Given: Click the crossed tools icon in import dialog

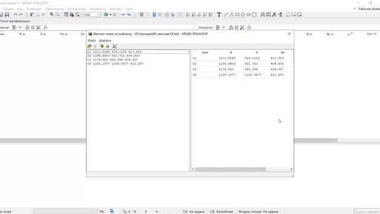Looking at the screenshot, I should click(115, 46).
